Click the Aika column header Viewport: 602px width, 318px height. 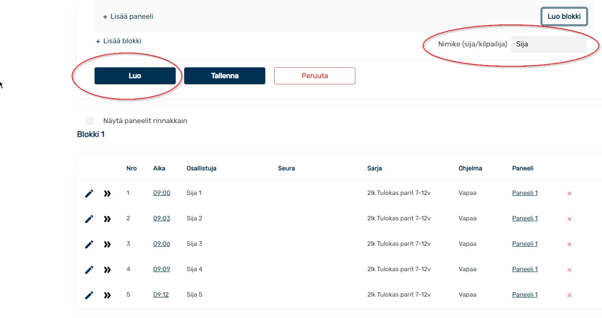click(x=159, y=169)
